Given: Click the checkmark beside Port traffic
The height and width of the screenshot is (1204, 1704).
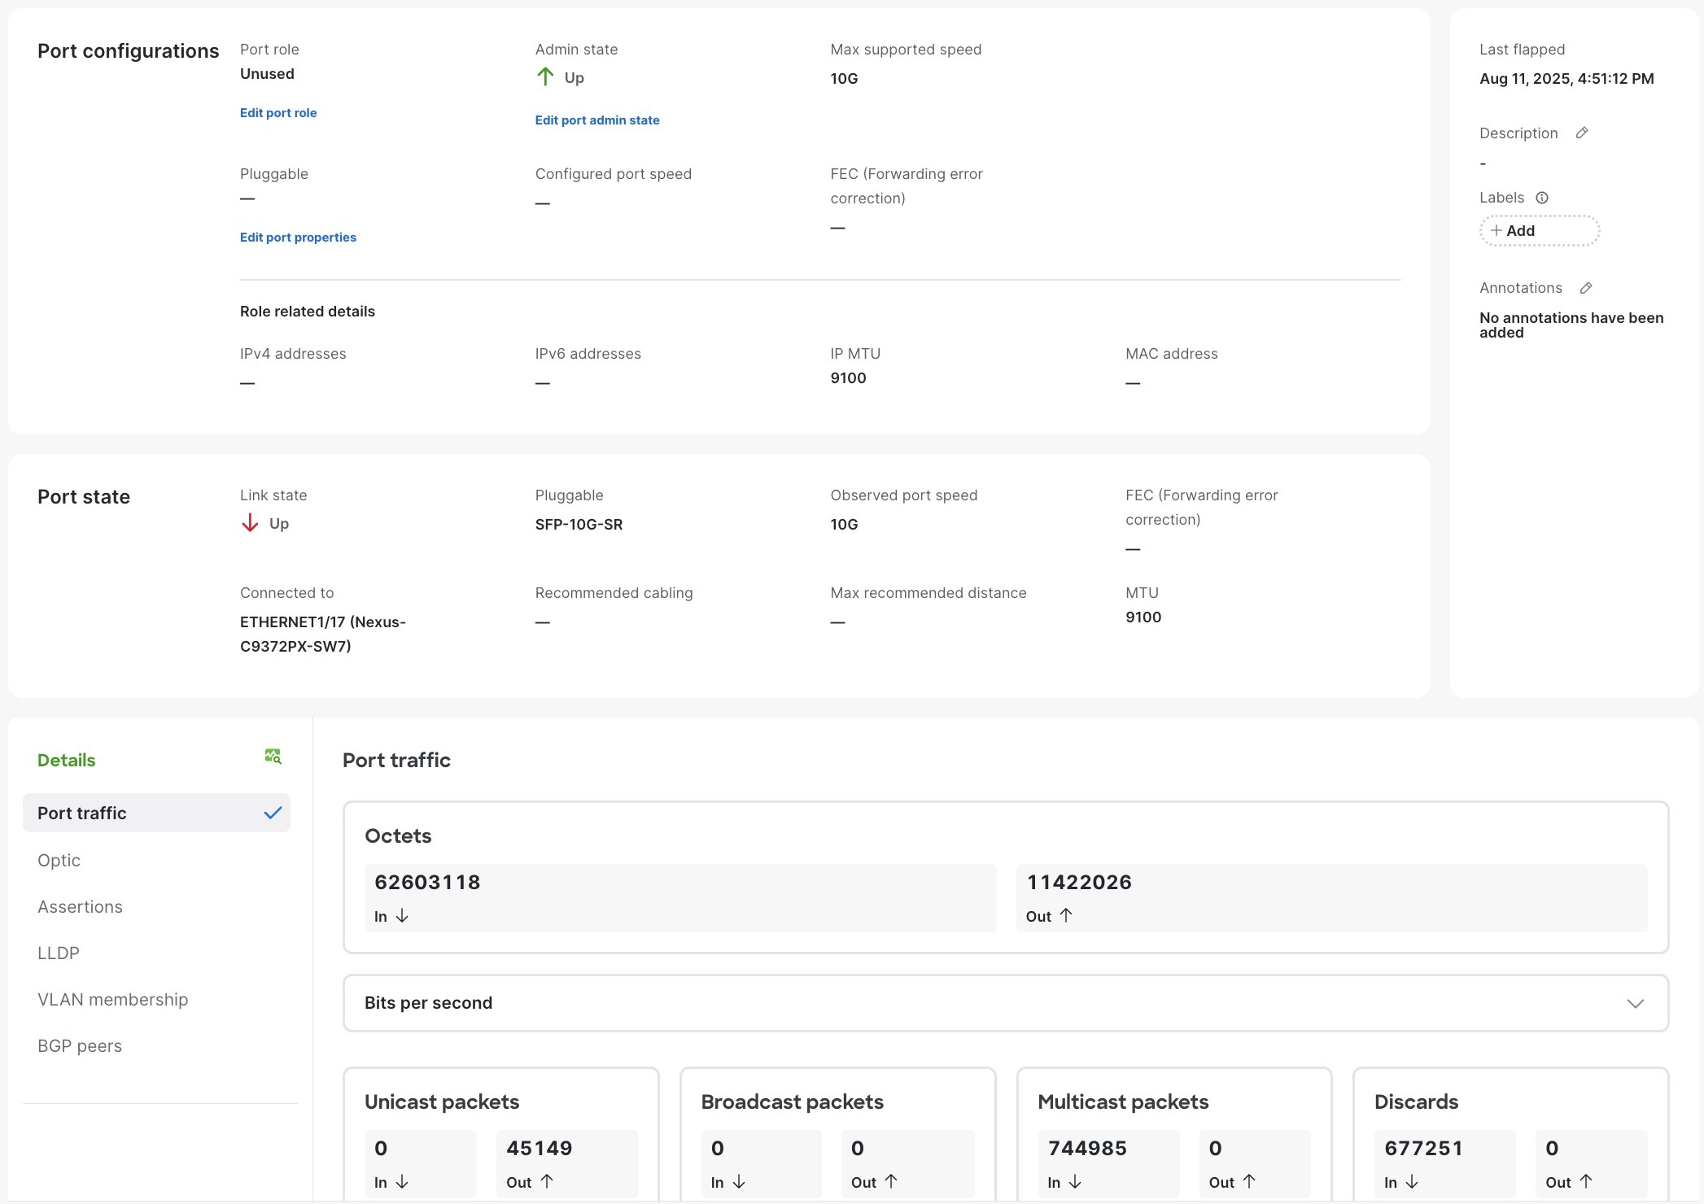Looking at the screenshot, I should click(273, 813).
